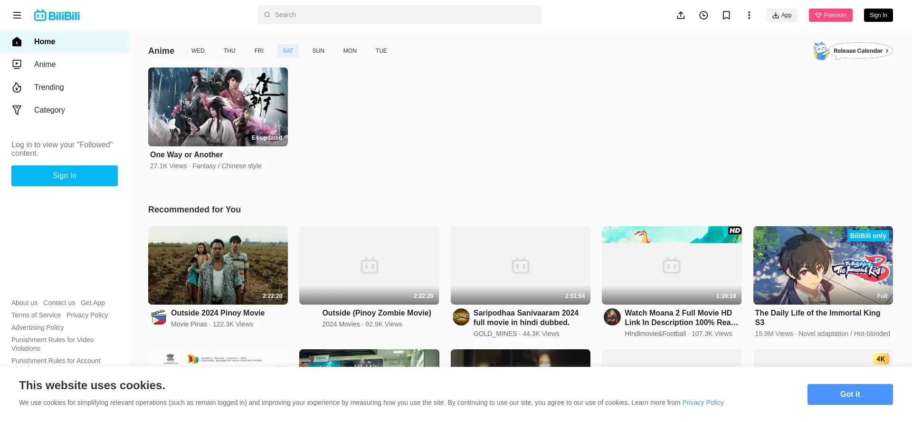This screenshot has width=912, height=422.
Task: Click the Trending flame icon
Action: [17, 87]
